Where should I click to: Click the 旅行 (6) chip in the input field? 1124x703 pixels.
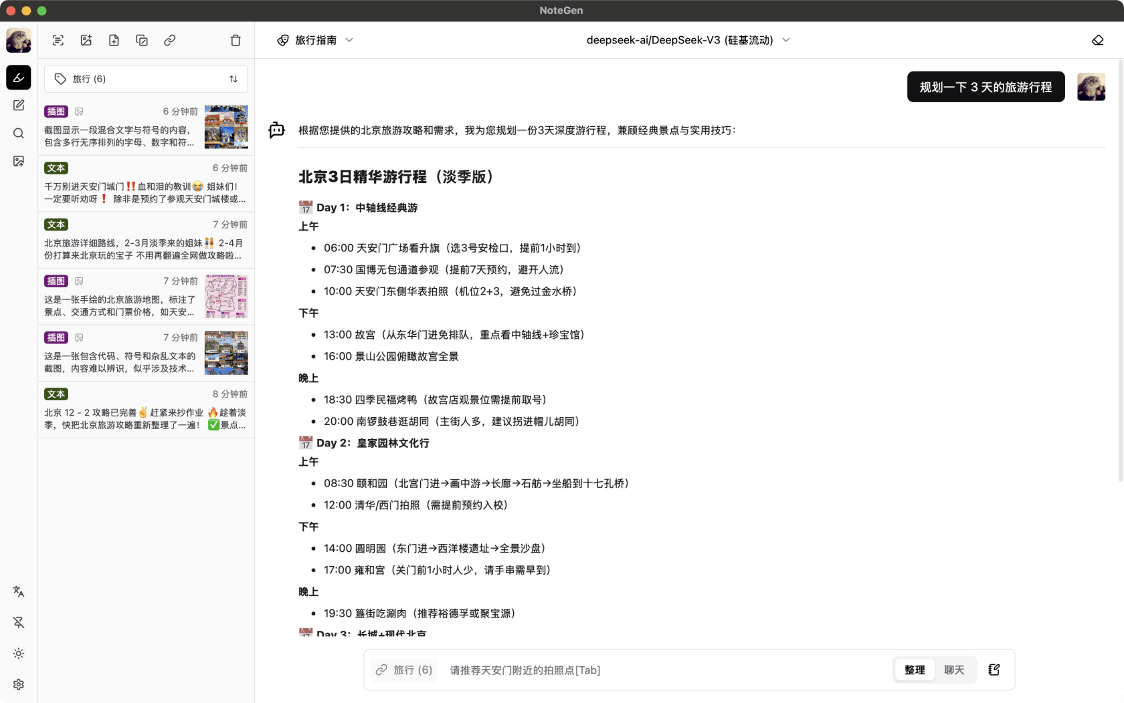(403, 670)
